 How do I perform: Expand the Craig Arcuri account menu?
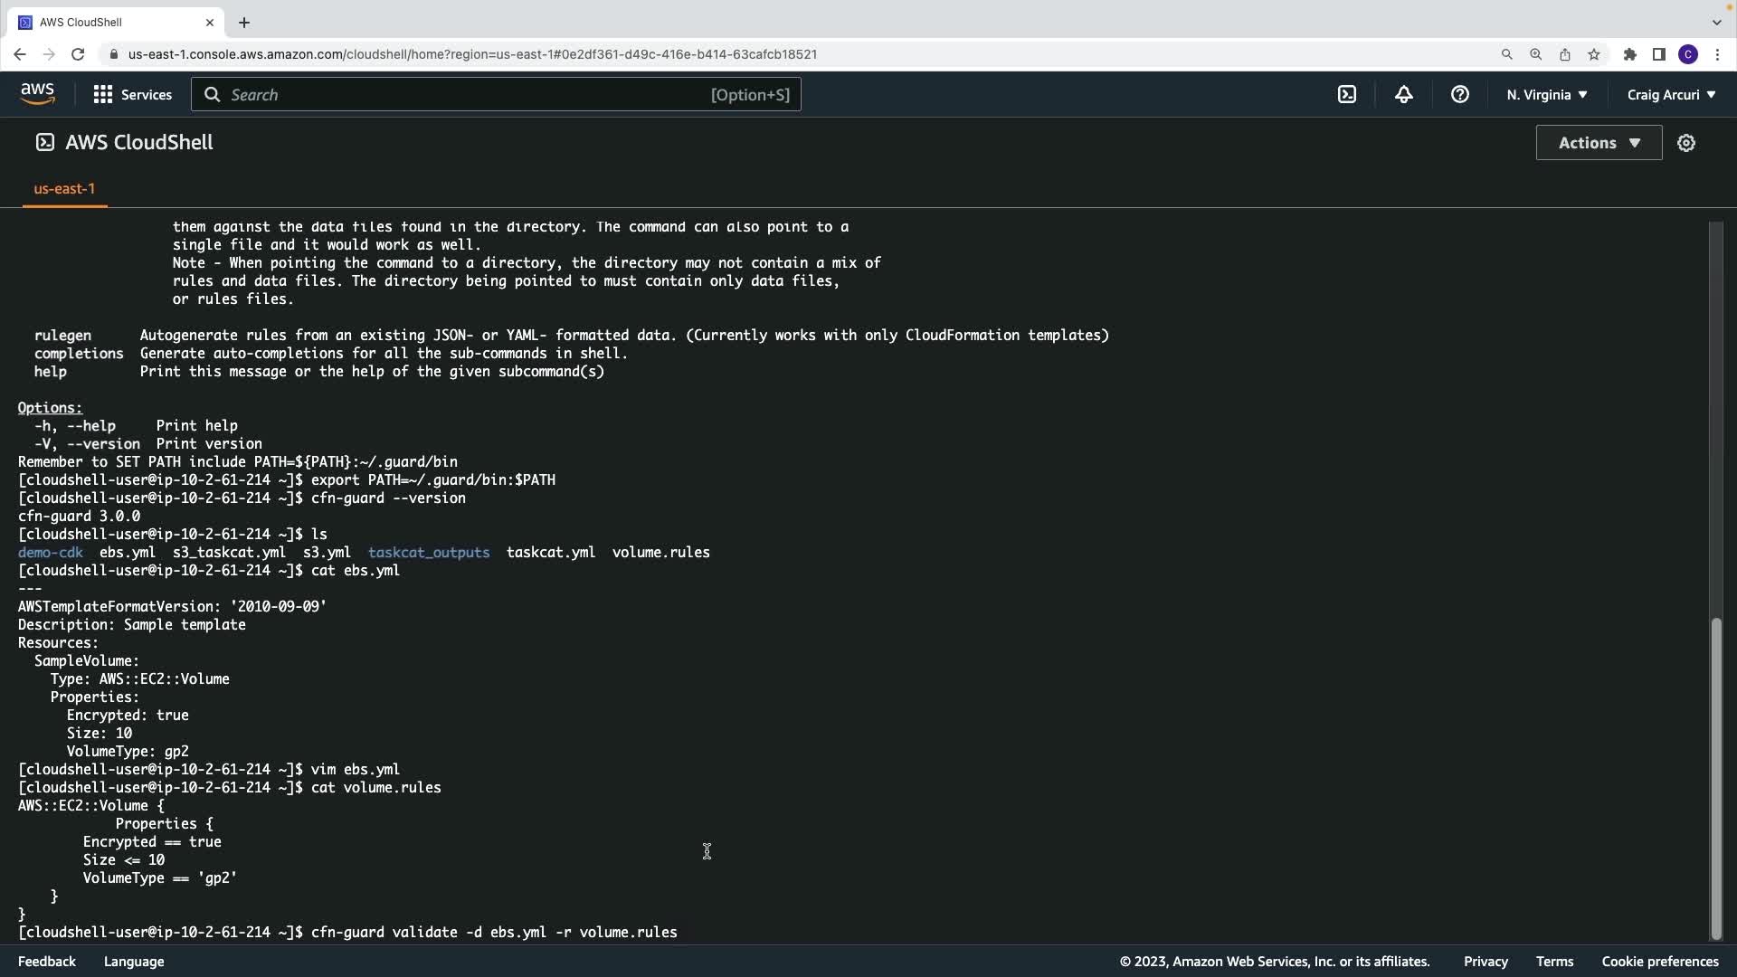pyautogui.click(x=1671, y=94)
